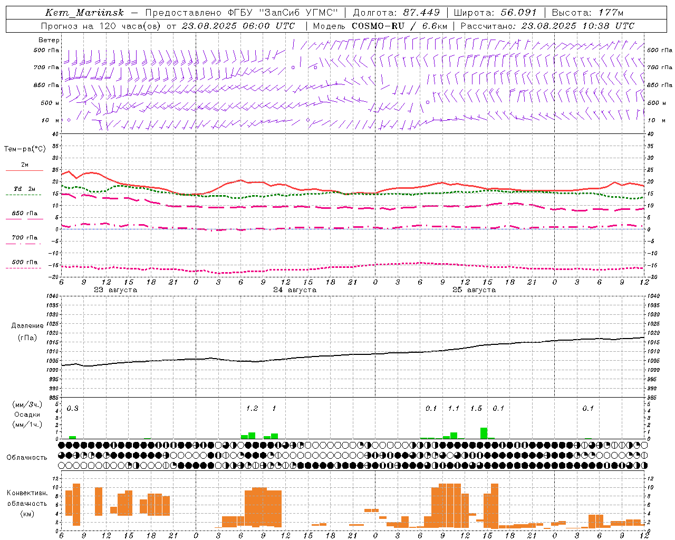
Task: Click the precipitation value 1.1
Action: click(x=454, y=409)
